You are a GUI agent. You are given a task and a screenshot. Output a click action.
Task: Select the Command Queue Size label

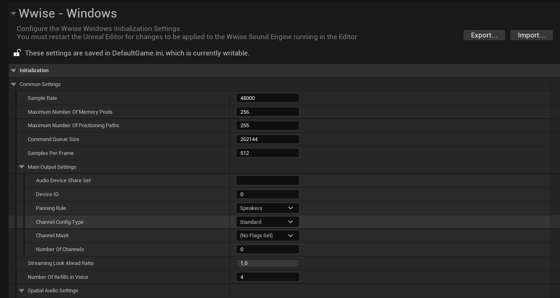tap(53, 139)
